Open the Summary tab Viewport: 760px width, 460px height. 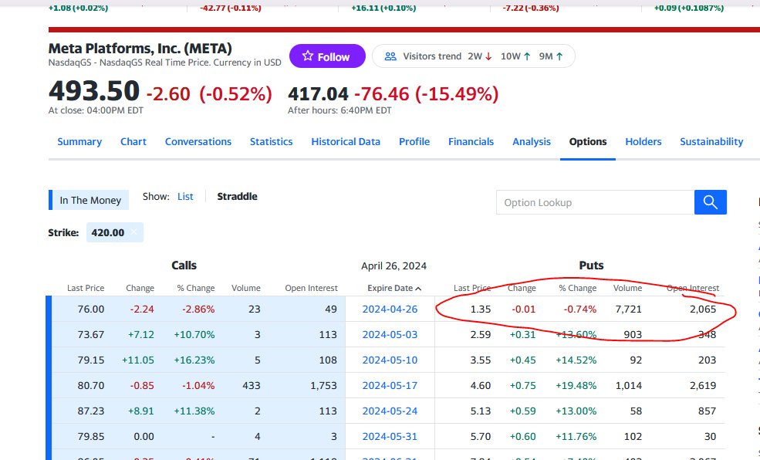pyautogui.click(x=79, y=141)
